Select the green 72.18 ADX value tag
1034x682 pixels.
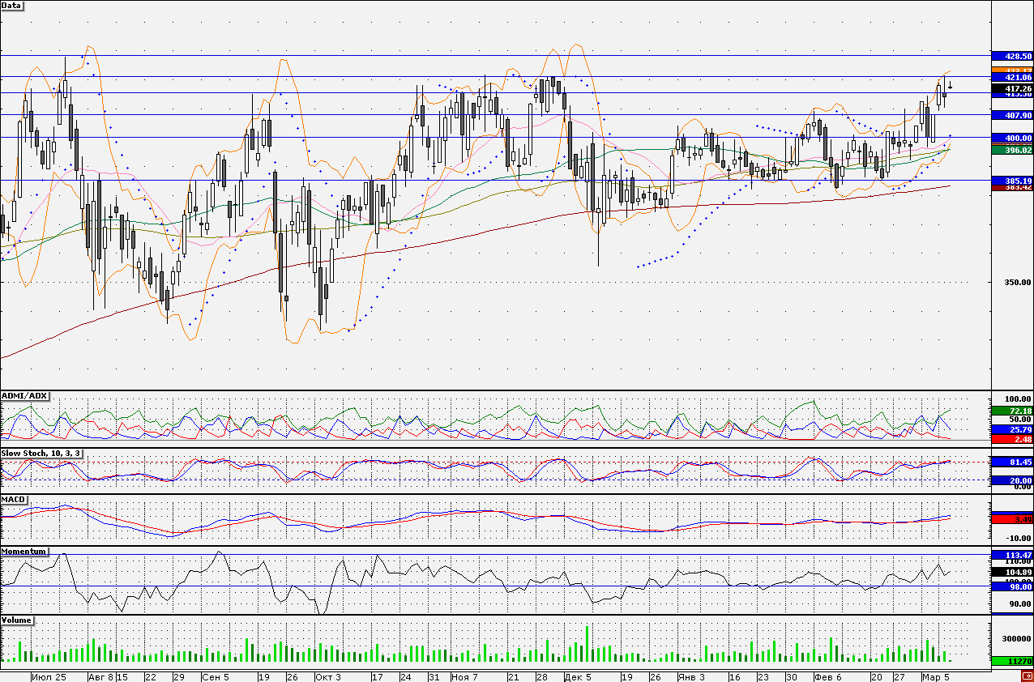pos(1013,411)
